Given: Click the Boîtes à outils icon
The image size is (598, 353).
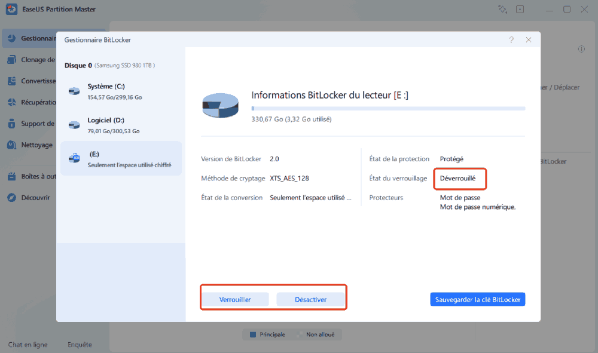Looking at the screenshot, I should [x=12, y=176].
